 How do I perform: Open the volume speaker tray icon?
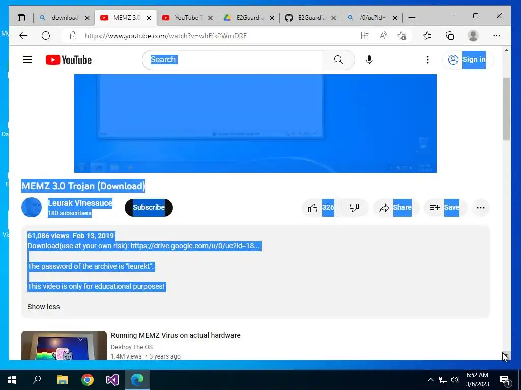455,380
